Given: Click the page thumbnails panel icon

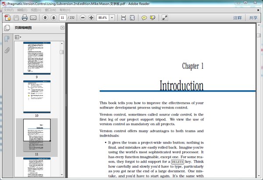Looking at the screenshot, I should point(7,28).
